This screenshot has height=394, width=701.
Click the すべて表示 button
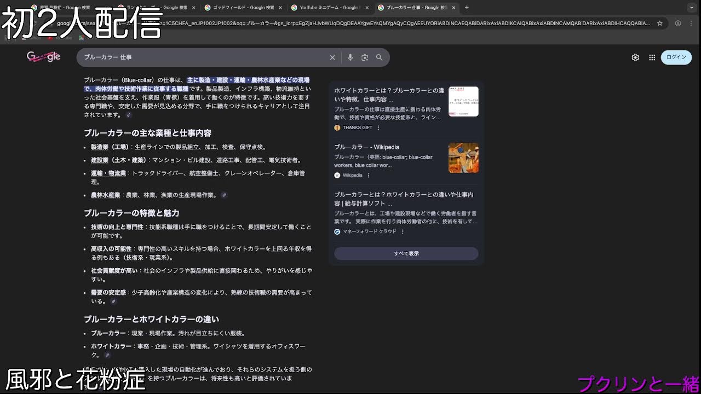coord(406,253)
